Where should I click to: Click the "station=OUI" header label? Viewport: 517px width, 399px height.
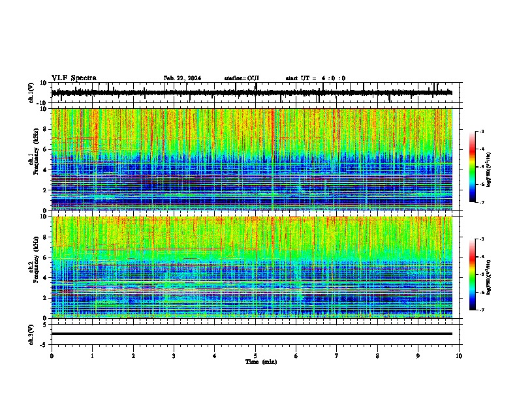242,78
